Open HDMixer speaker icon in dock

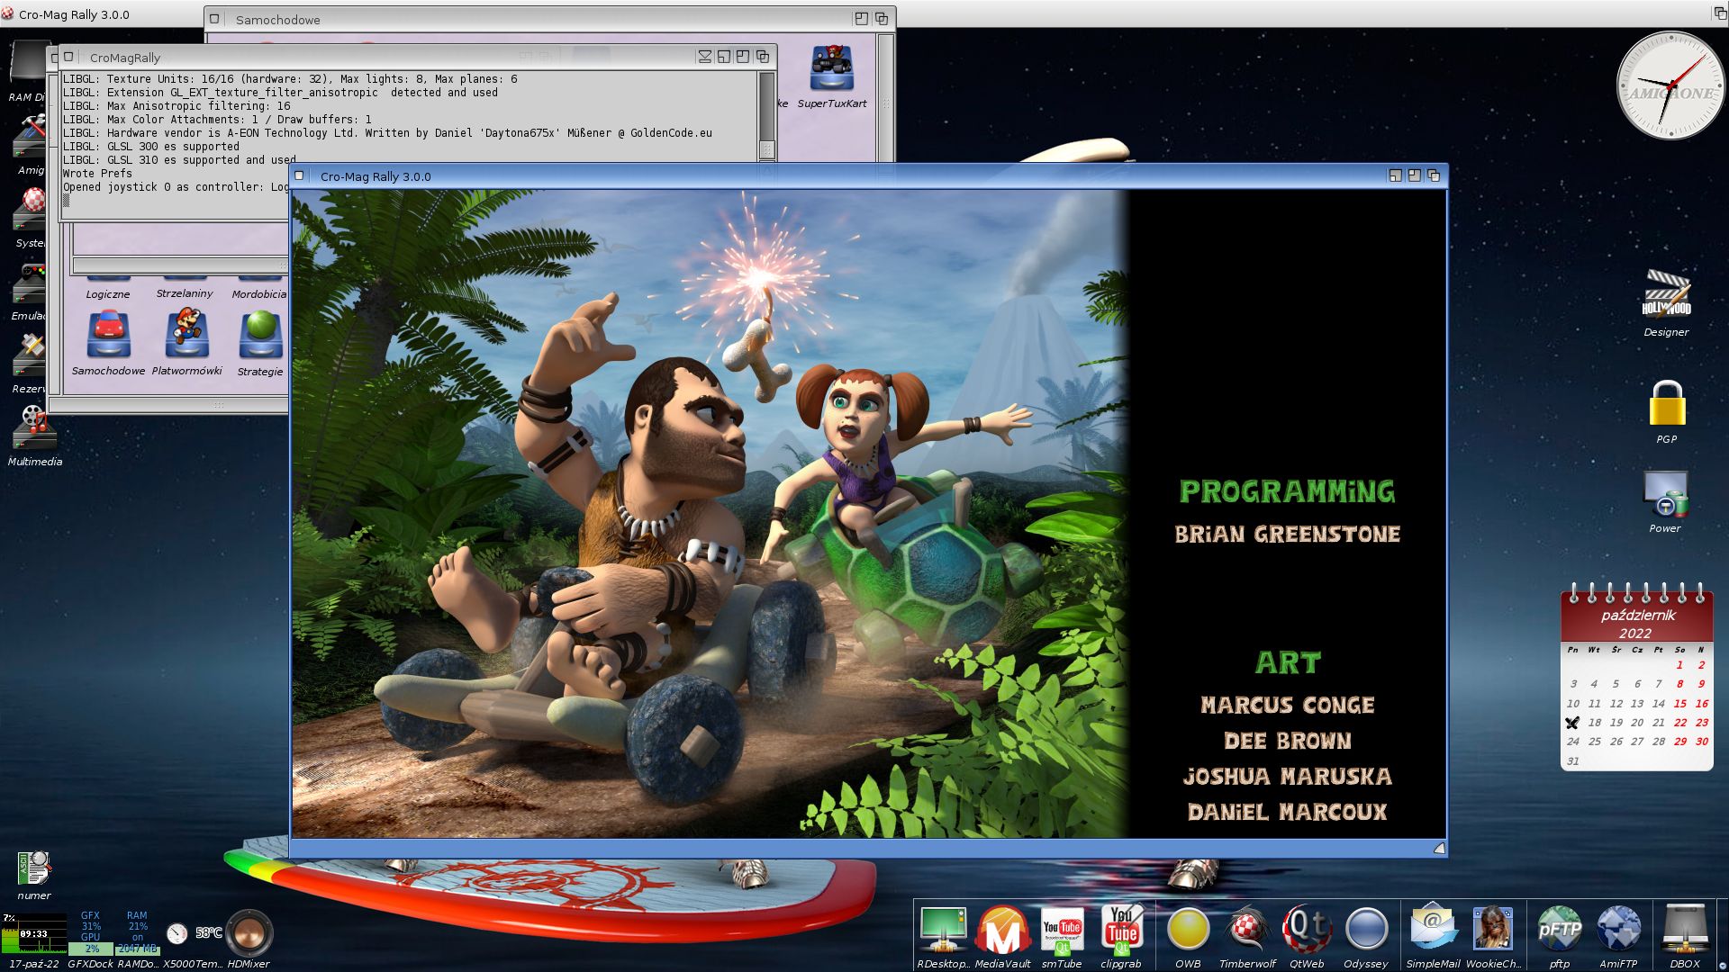pyautogui.click(x=249, y=933)
